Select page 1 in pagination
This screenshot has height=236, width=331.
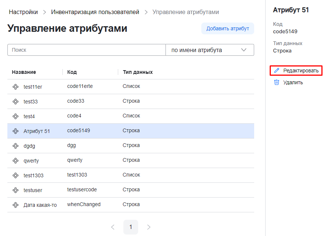pos(131,227)
